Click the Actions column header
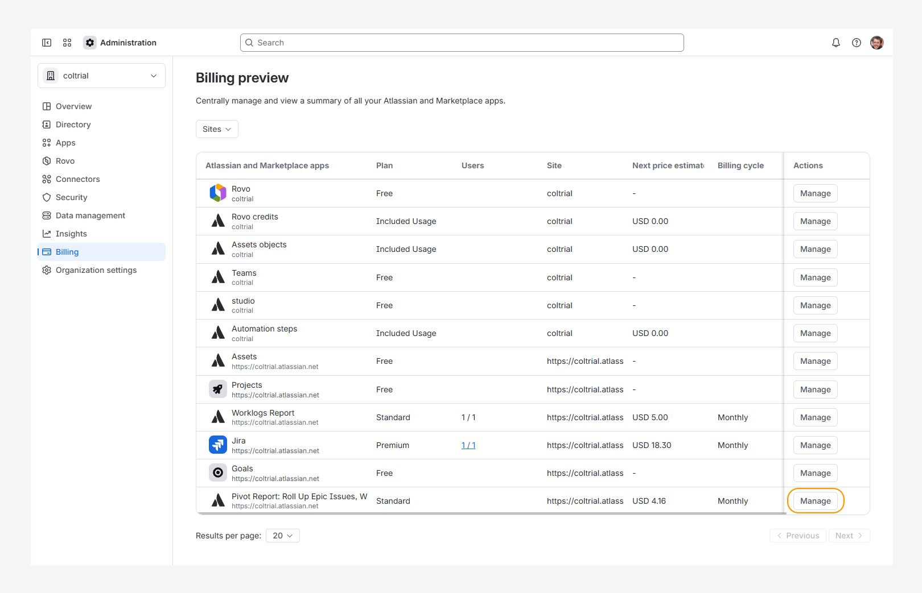The image size is (922, 593). [x=808, y=165]
